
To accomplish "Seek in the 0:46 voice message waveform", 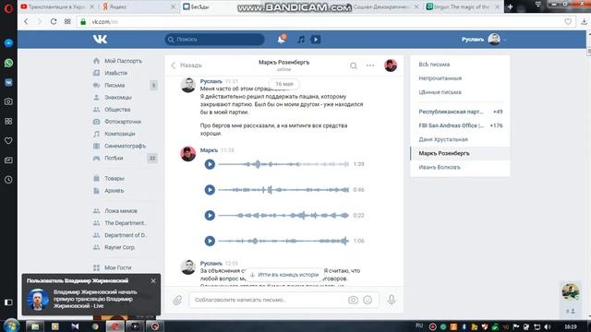I will tap(283, 190).
